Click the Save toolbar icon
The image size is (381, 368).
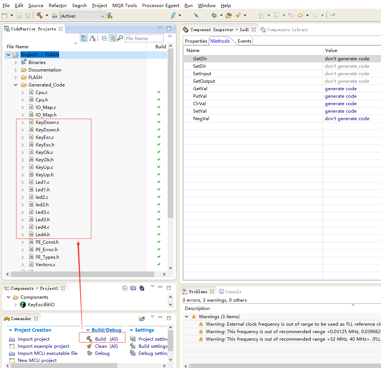19,16
